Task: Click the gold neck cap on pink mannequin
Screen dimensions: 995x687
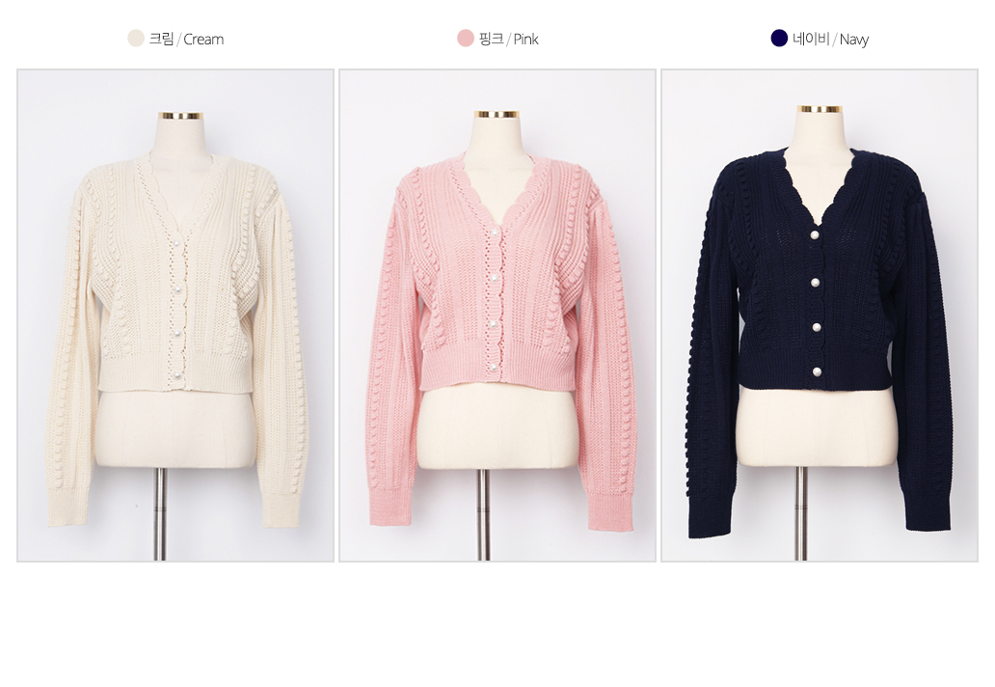Action: click(x=497, y=114)
